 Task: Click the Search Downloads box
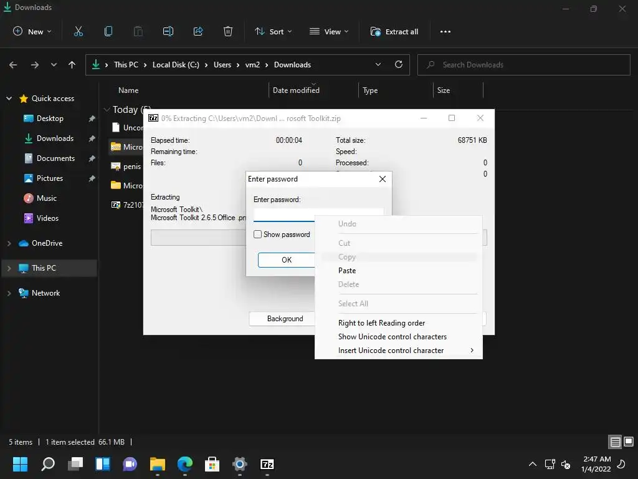[523, 65]
